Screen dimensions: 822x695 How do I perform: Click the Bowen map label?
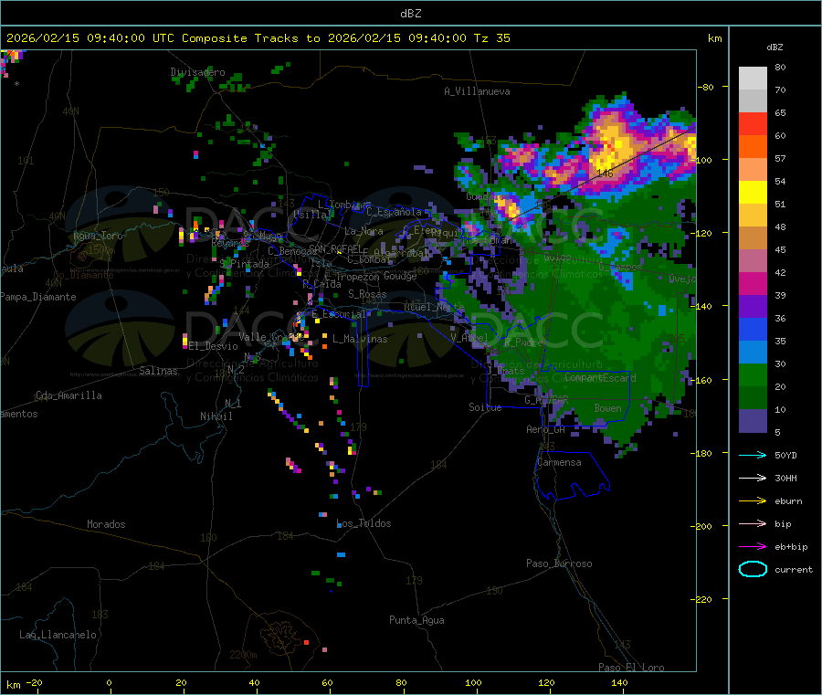pyautogui.click(x=607, y=408)
